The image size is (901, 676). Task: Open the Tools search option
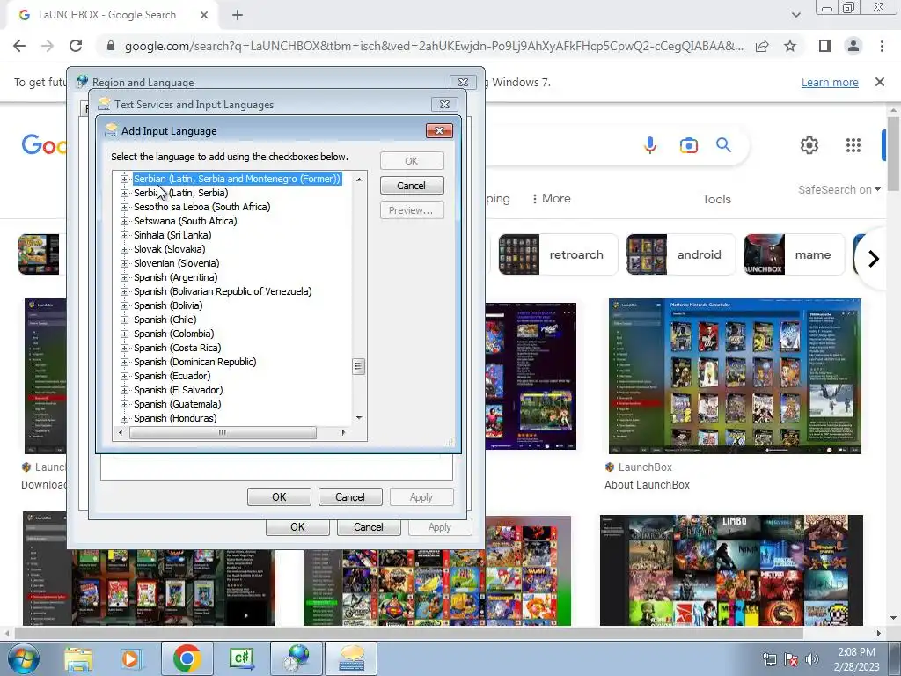click(716, 199)
